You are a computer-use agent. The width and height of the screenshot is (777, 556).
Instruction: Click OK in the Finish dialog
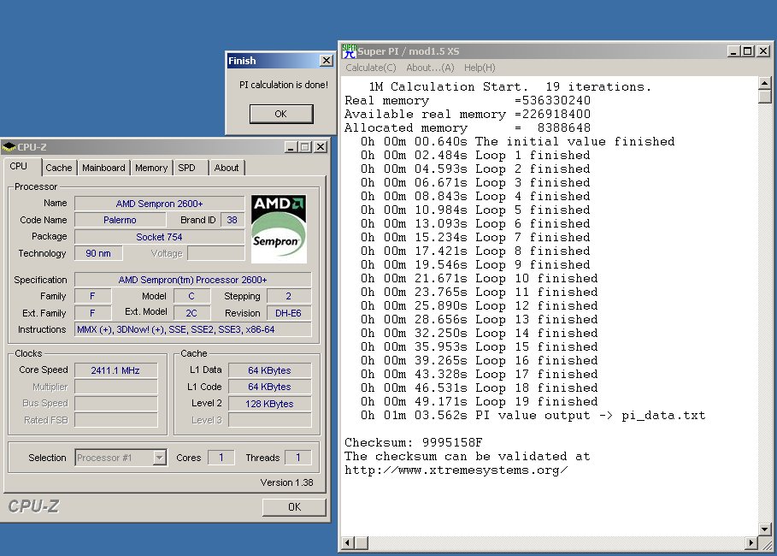pyautogui.click(x=281, y=114)
